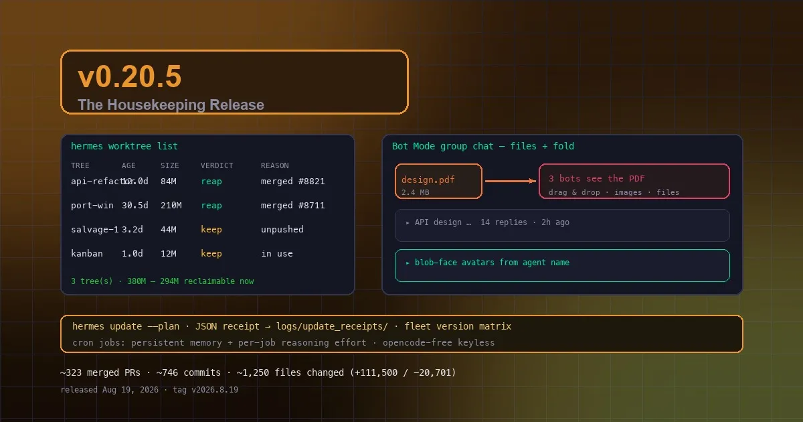Click drag & drop · images · files caption
This screenshot has width=803, height=422.
coord(614,192)
